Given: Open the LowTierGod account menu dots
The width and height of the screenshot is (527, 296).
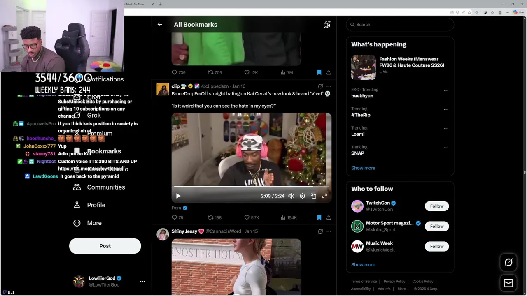Looking at the screenshot, I should click(142, 282).
